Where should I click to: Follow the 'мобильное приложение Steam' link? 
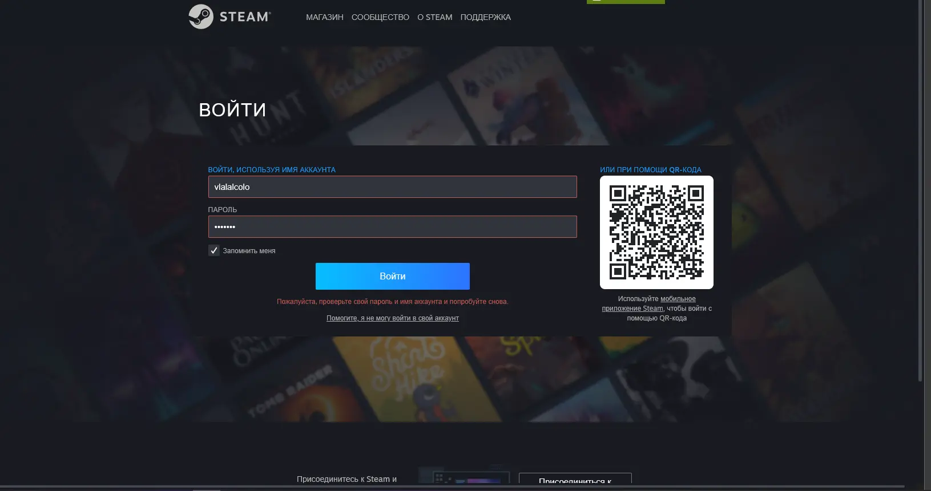(678, 299)
